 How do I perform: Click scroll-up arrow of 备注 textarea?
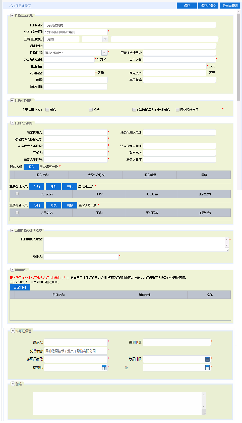pyautogui.click(x=204, y=395)
